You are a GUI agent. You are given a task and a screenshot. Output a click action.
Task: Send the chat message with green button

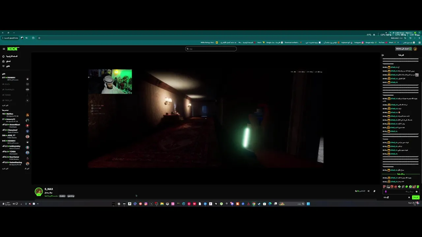click(x=415, y=197)
